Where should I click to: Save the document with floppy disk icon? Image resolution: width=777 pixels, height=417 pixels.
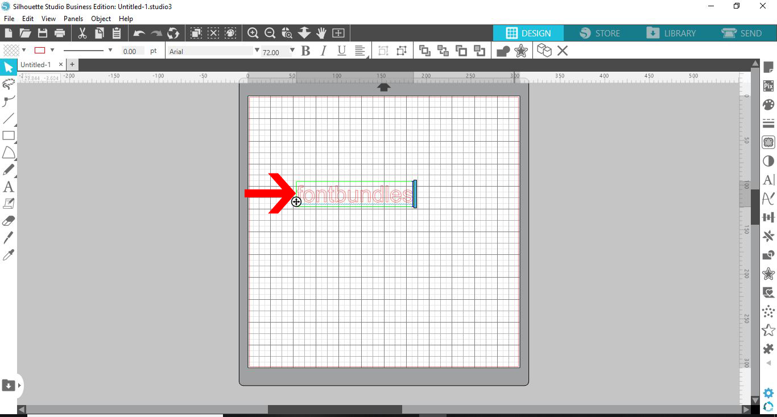coord(43,33)
